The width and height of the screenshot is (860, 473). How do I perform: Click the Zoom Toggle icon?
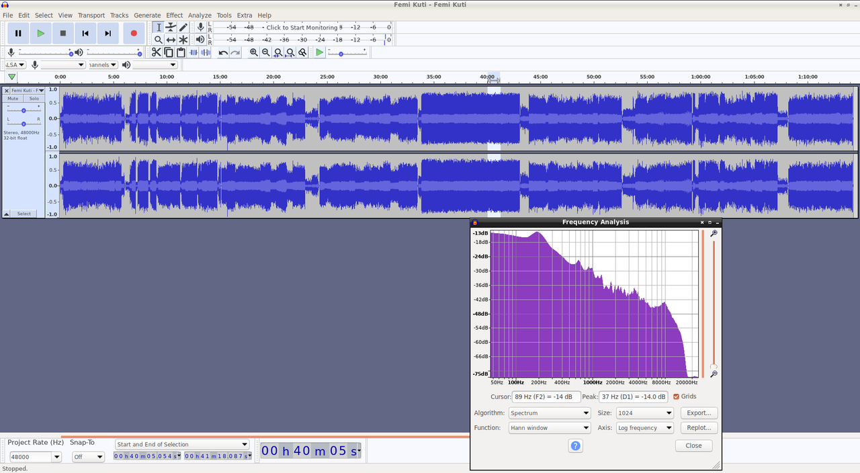(x=302, y=52)
